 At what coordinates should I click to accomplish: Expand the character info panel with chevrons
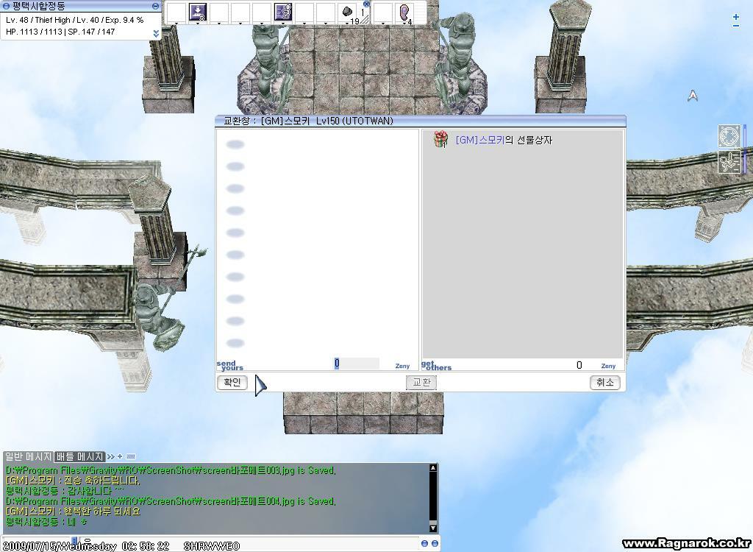[x=156, y=33]
